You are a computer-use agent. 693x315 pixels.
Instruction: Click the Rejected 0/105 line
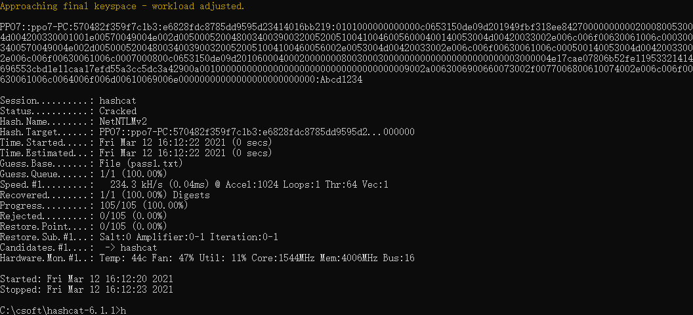[83, 216]
